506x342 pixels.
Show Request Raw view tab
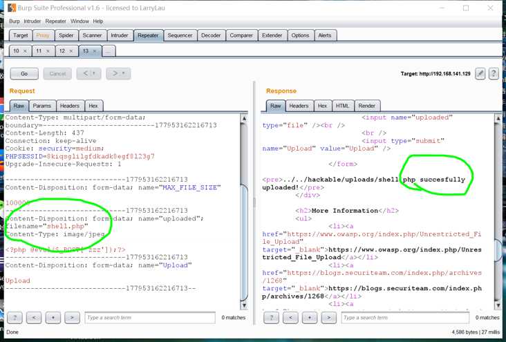(x=19, y=106)
